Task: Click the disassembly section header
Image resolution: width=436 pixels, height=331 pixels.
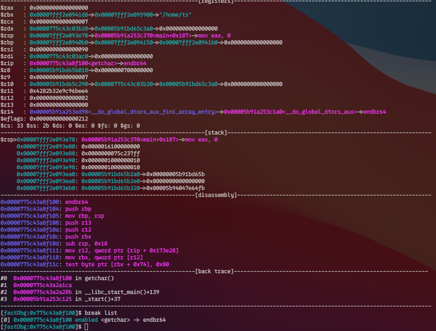Action: coord(216,195)
